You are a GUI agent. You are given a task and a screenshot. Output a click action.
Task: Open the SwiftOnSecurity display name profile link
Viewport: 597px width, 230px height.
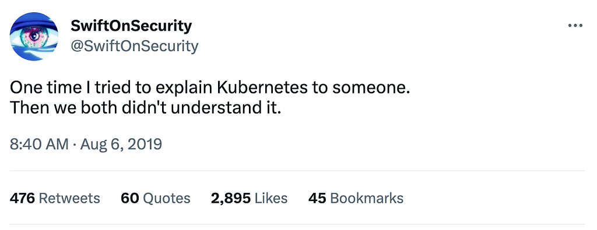(131, 26)
